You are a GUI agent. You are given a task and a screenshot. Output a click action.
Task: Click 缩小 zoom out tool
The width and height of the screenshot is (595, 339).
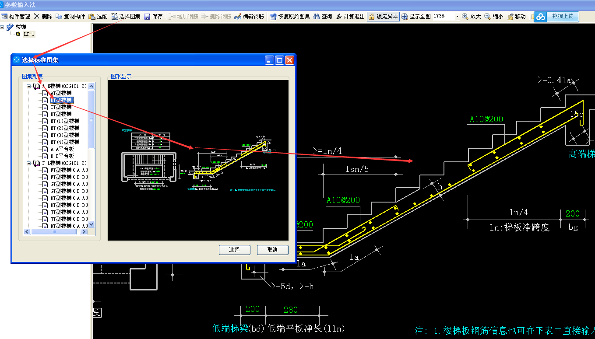pos(493,17)
